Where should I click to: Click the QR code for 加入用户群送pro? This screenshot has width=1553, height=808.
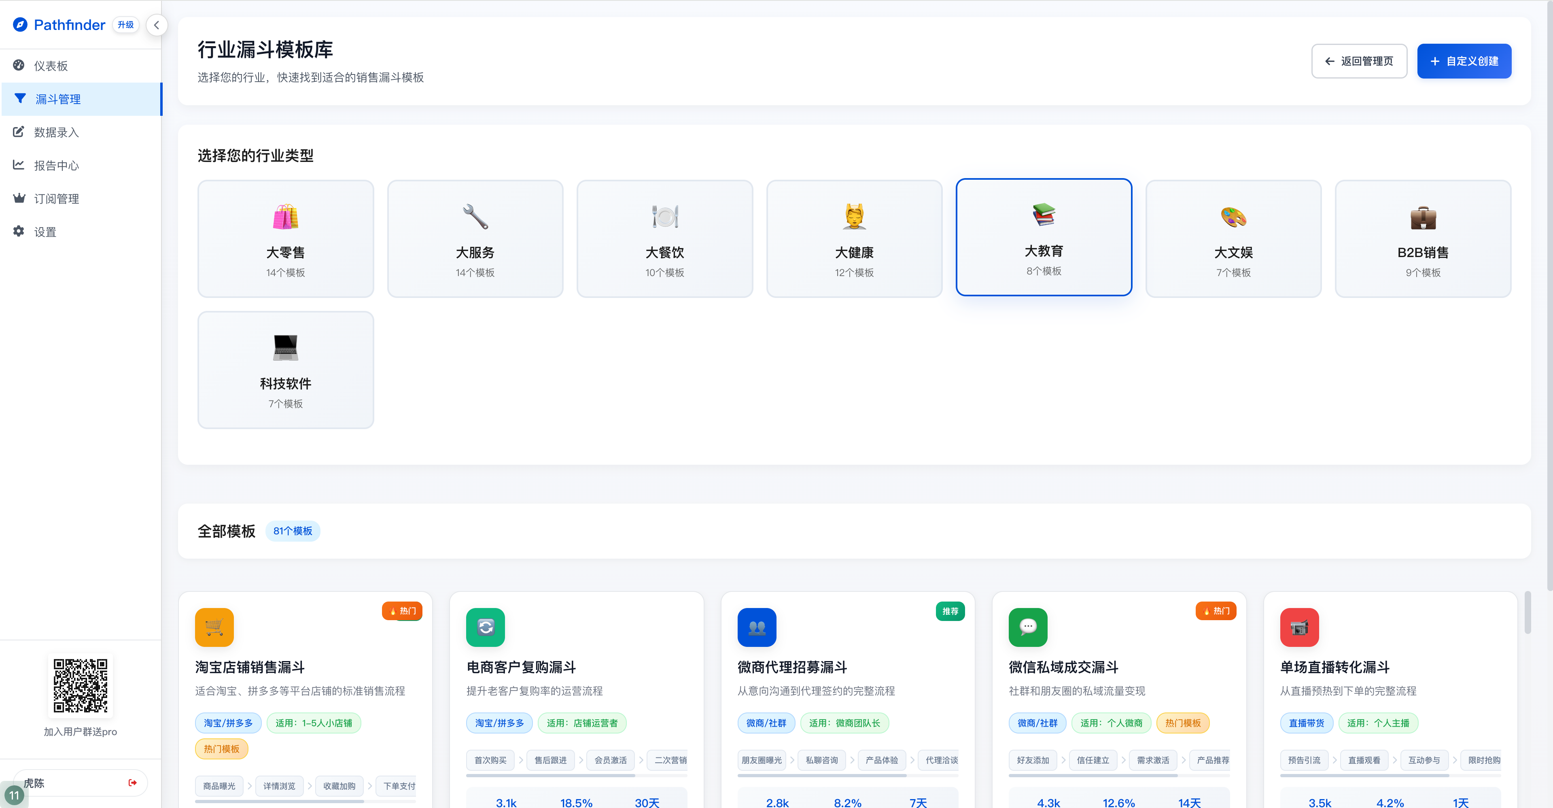(x=80, y=685)
